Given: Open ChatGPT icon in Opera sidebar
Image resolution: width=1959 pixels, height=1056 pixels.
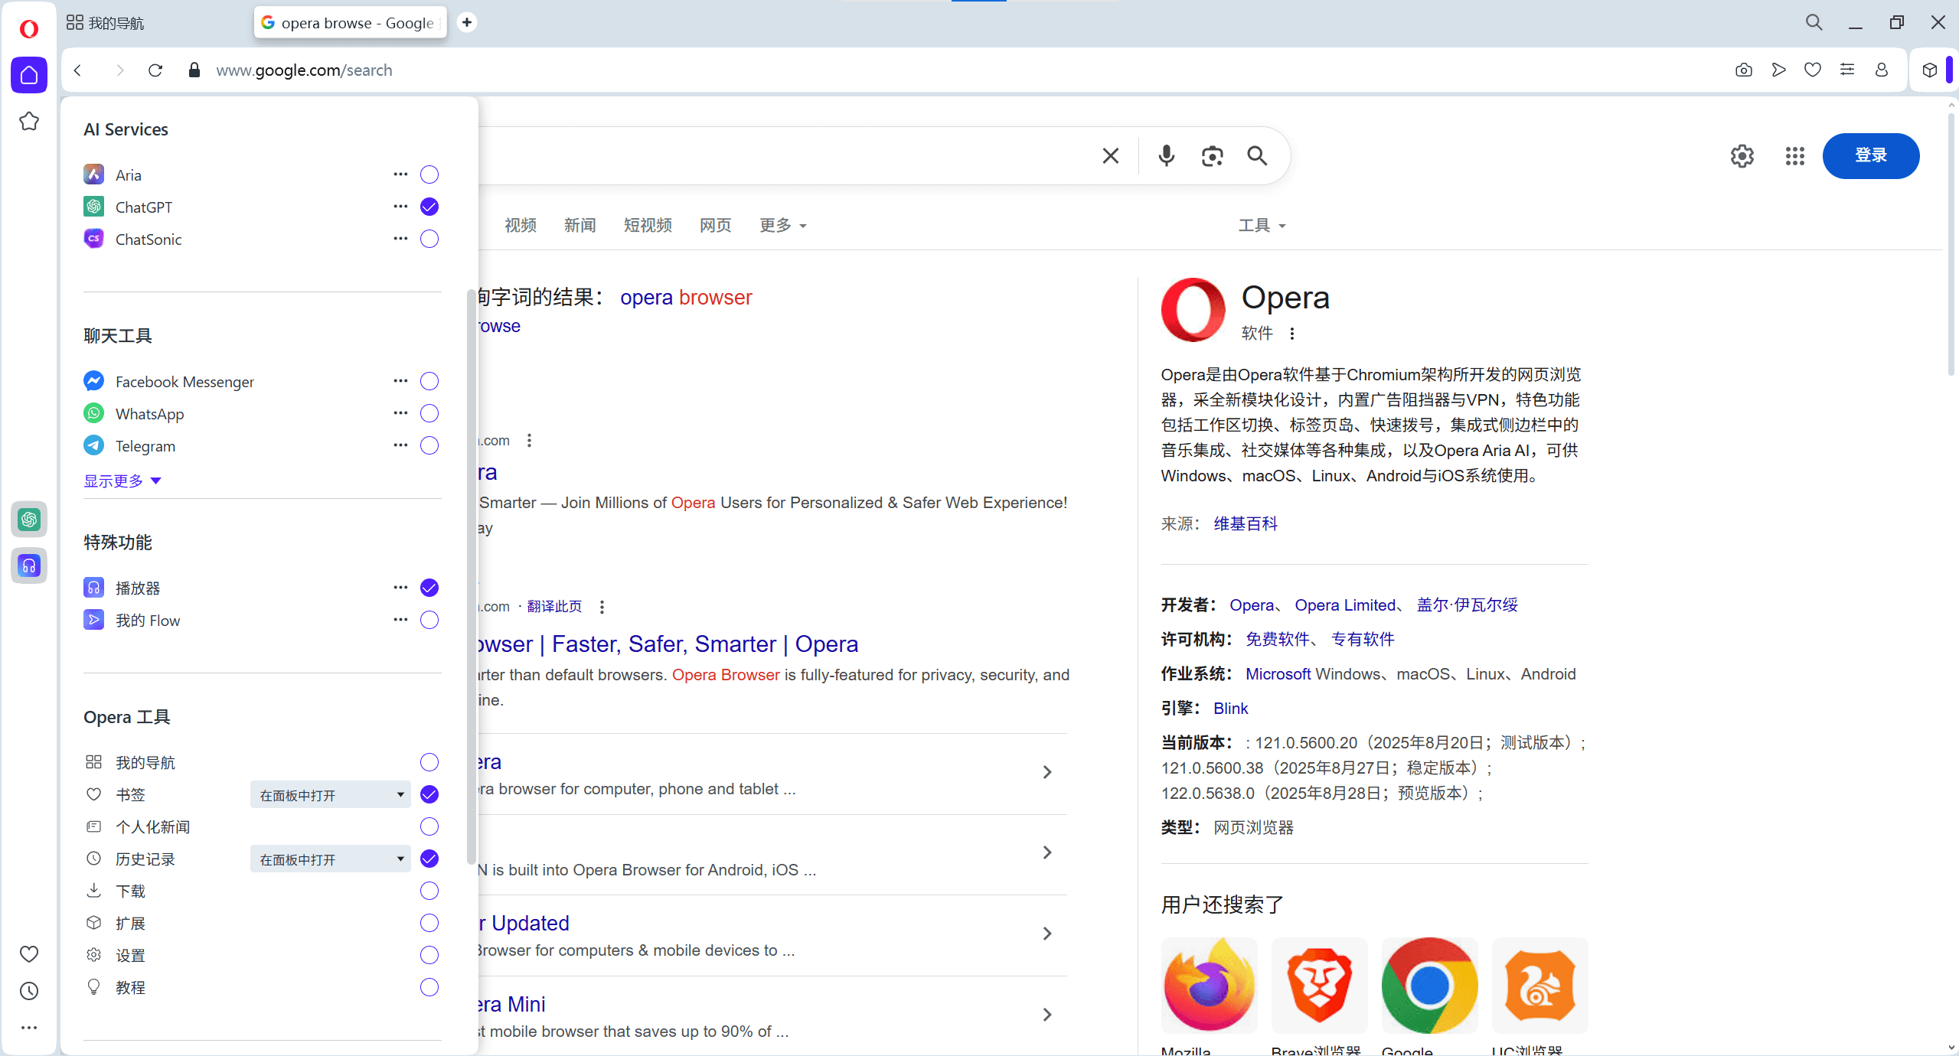Looking at the screenshot, I should point(29,520).
